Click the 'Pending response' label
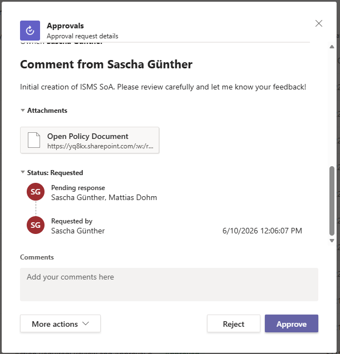 point(78,188)
